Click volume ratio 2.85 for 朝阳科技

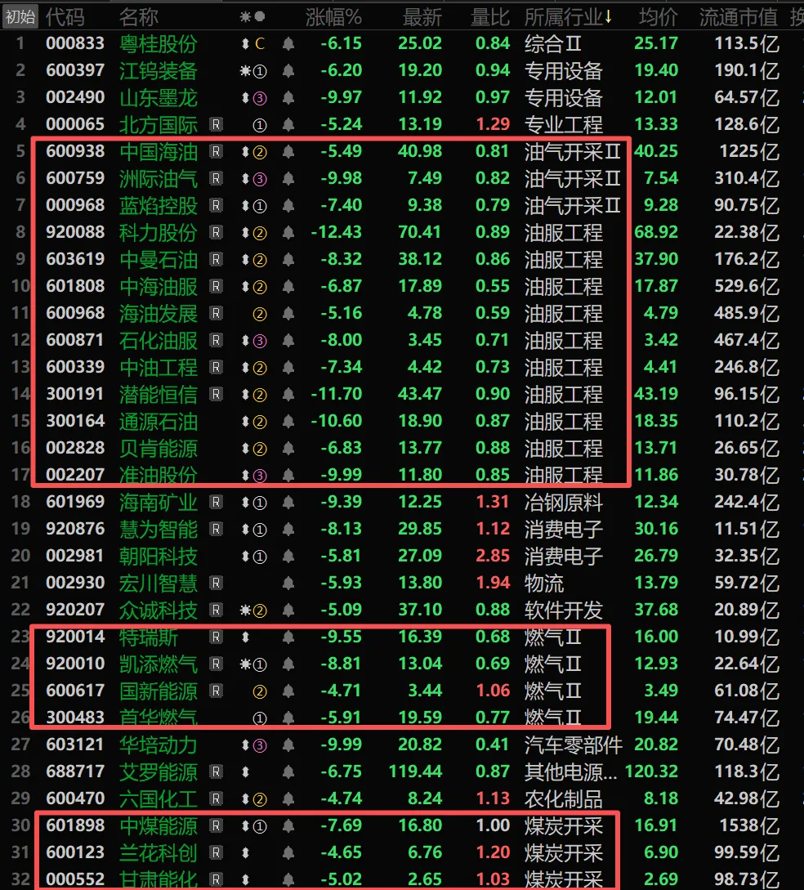point(493,557)
